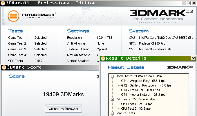Screen dimensions: 197x116
Task: Select GT4 - Mother Nature row
Action: pyautogui.click(x=143, y=95)
